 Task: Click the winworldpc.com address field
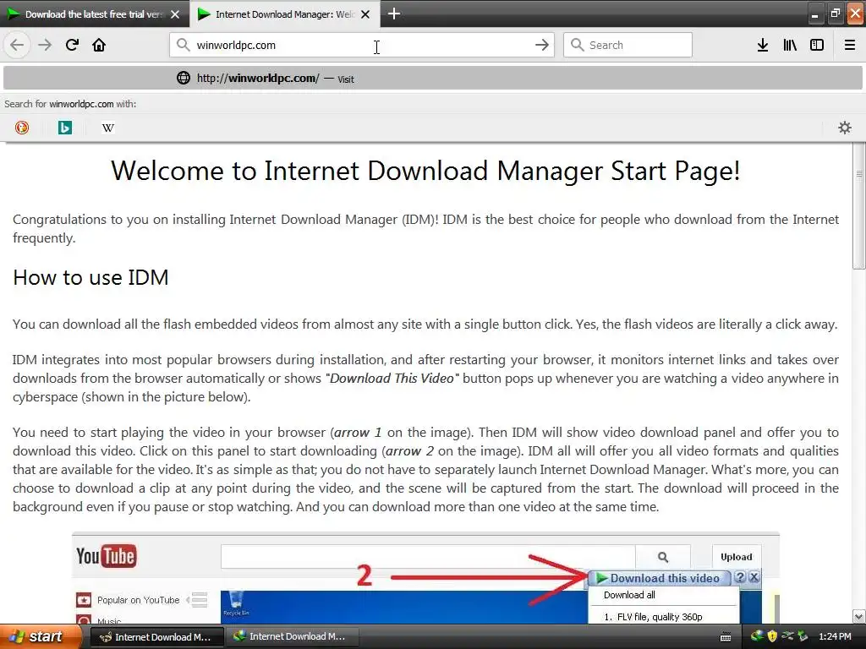point(362,45)
